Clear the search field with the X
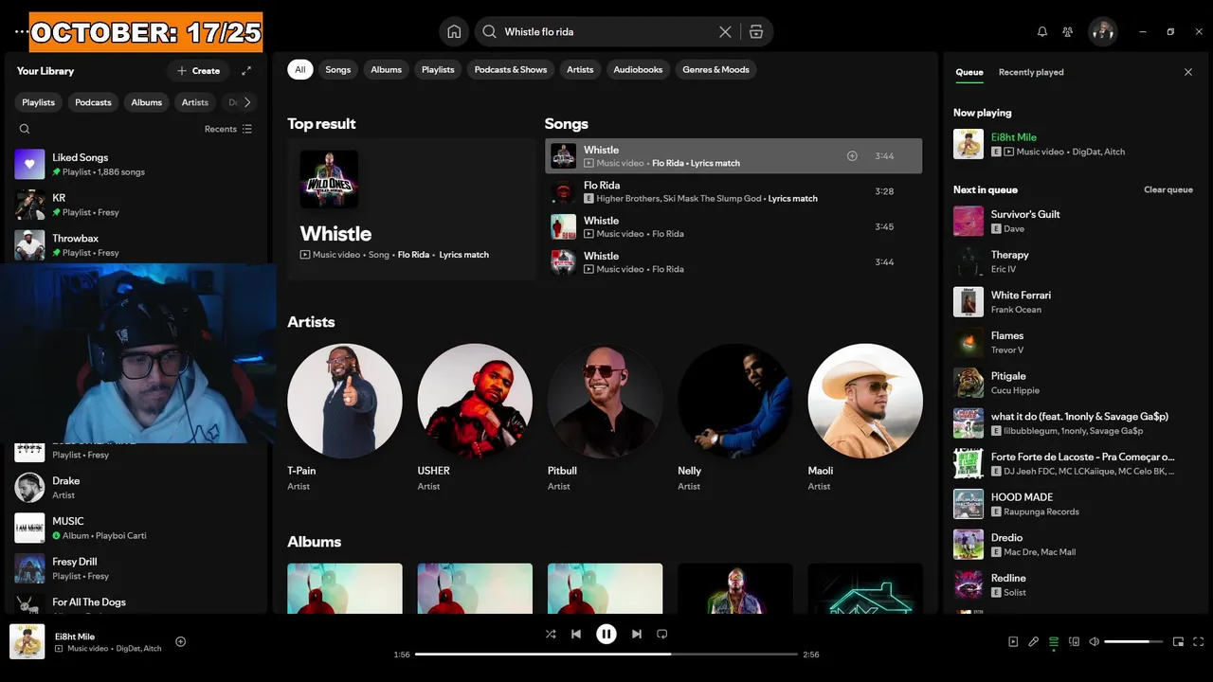 [x=725, y=31]
